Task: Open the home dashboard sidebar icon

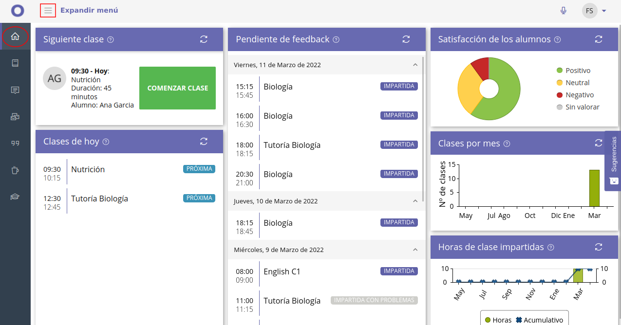Action: (x=15, y=36)
